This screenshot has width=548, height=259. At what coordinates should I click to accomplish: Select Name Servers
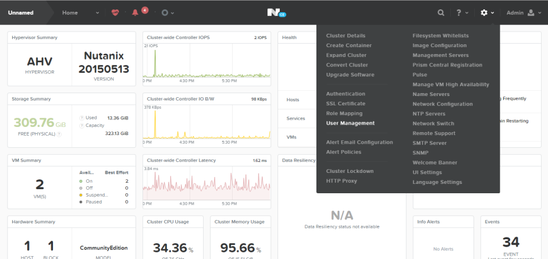431,94
